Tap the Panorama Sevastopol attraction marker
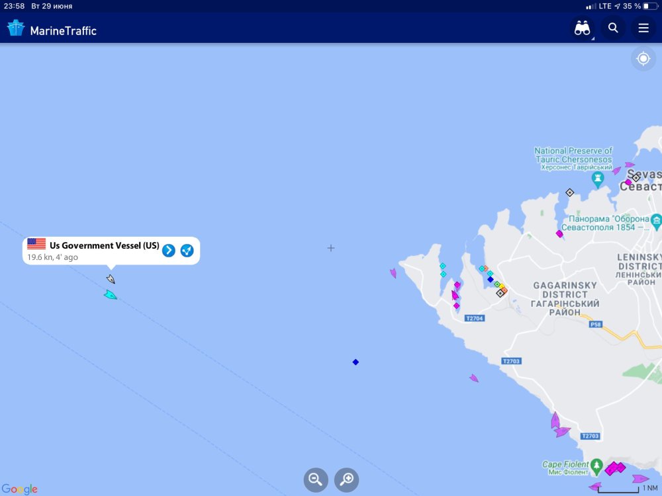Viewport: 662px width, 496px height. click(656, 220)
